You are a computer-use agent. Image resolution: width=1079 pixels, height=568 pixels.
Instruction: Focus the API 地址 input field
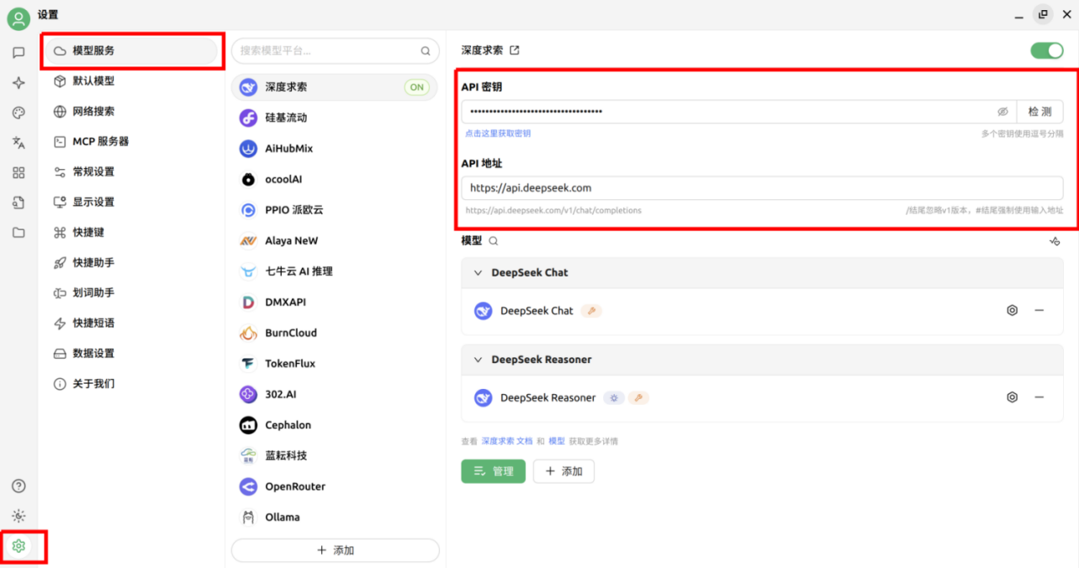coord(762,188)
